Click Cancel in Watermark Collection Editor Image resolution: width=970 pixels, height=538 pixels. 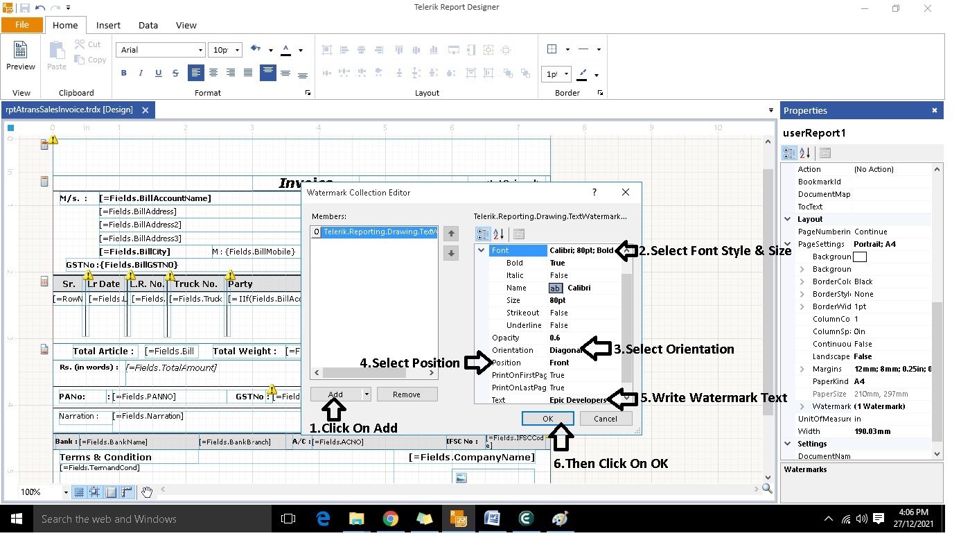tap(606, 419)
